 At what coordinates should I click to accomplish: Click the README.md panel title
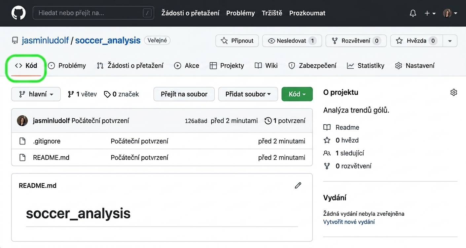(x=38, y=186)
